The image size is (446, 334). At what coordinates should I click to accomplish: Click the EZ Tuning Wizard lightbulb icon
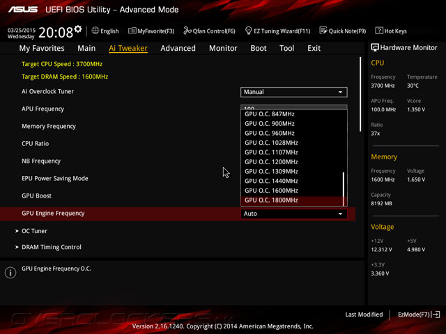click(x=248, y=31)
